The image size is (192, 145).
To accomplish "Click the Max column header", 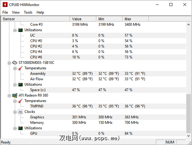I will pos(136,19).
